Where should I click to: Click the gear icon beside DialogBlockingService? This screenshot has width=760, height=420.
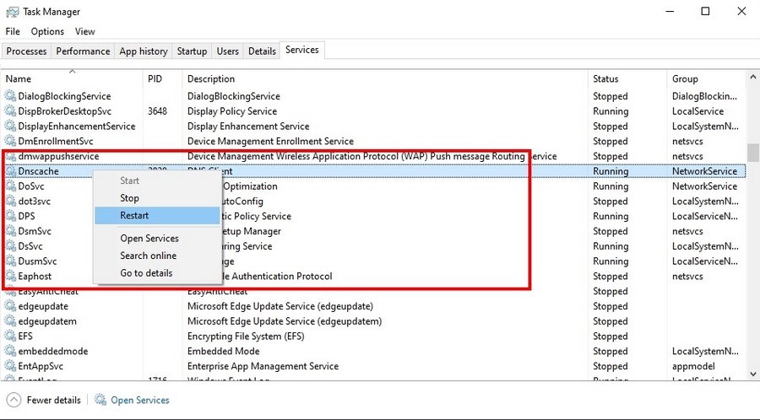pyautogui.click(x=10, y=96)
